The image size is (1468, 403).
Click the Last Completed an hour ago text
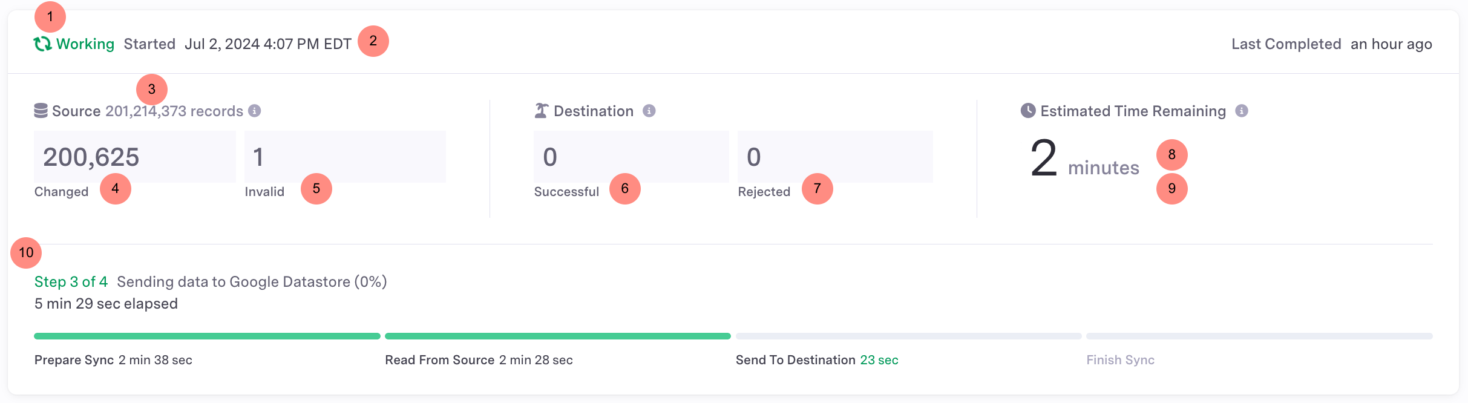click(x=1331, y=44)
